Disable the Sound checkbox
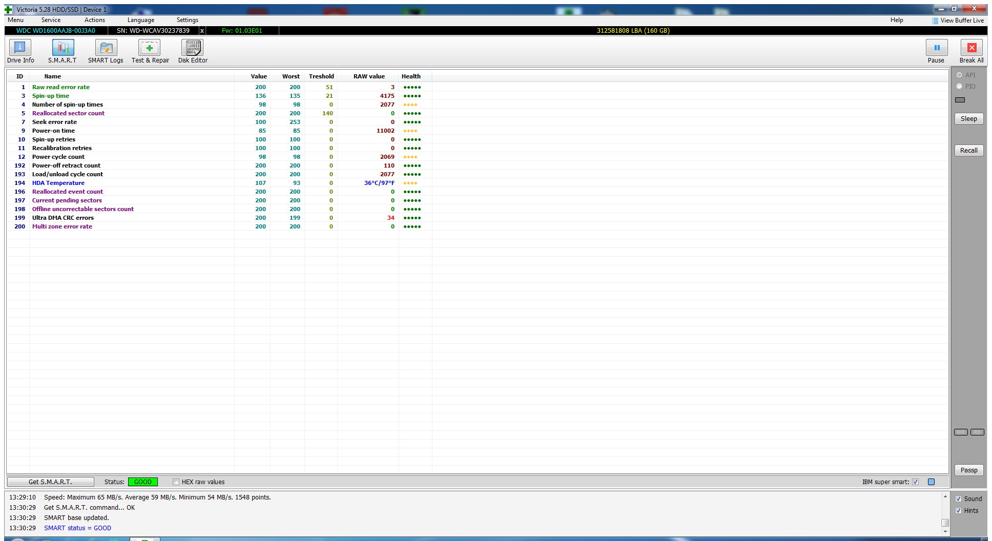The height and width of the screenshot is (541, 992). coord(958,499)
